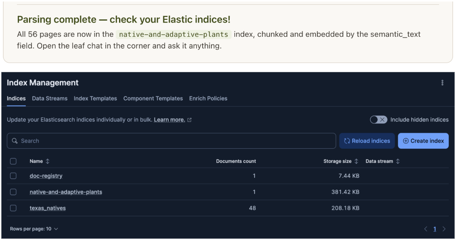Viewport: 456px width, 240px height.
Task: Click the Reload indices button
Action: tap(367, 141)
